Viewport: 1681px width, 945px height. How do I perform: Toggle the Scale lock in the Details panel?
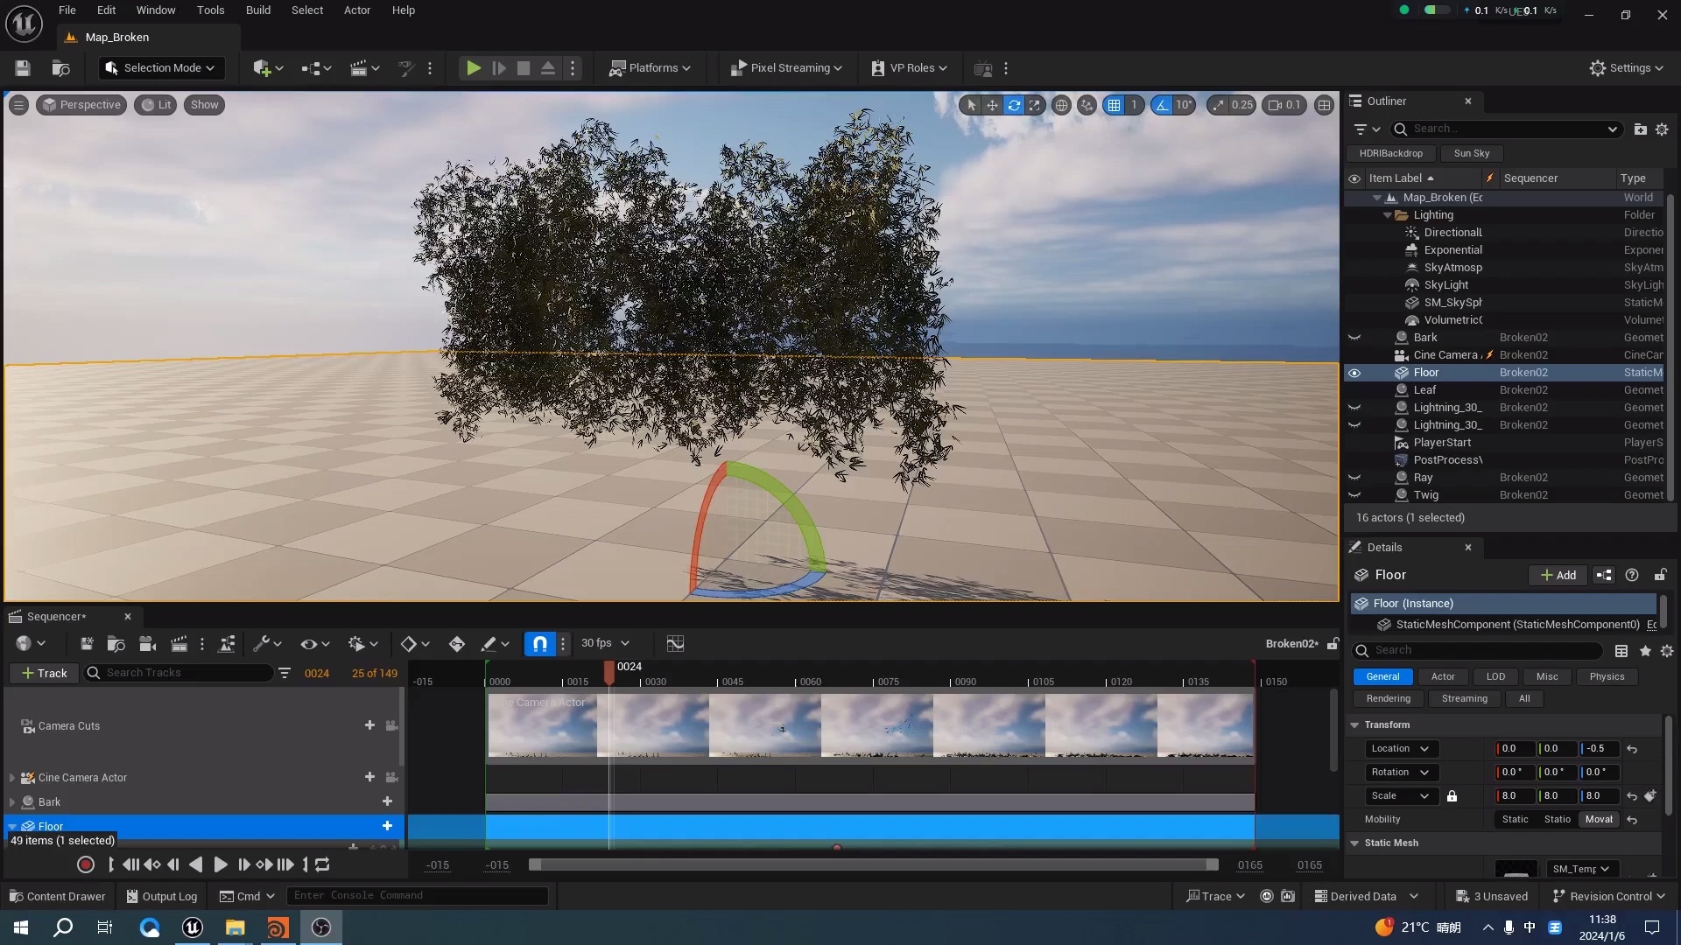coord(1453,795)
